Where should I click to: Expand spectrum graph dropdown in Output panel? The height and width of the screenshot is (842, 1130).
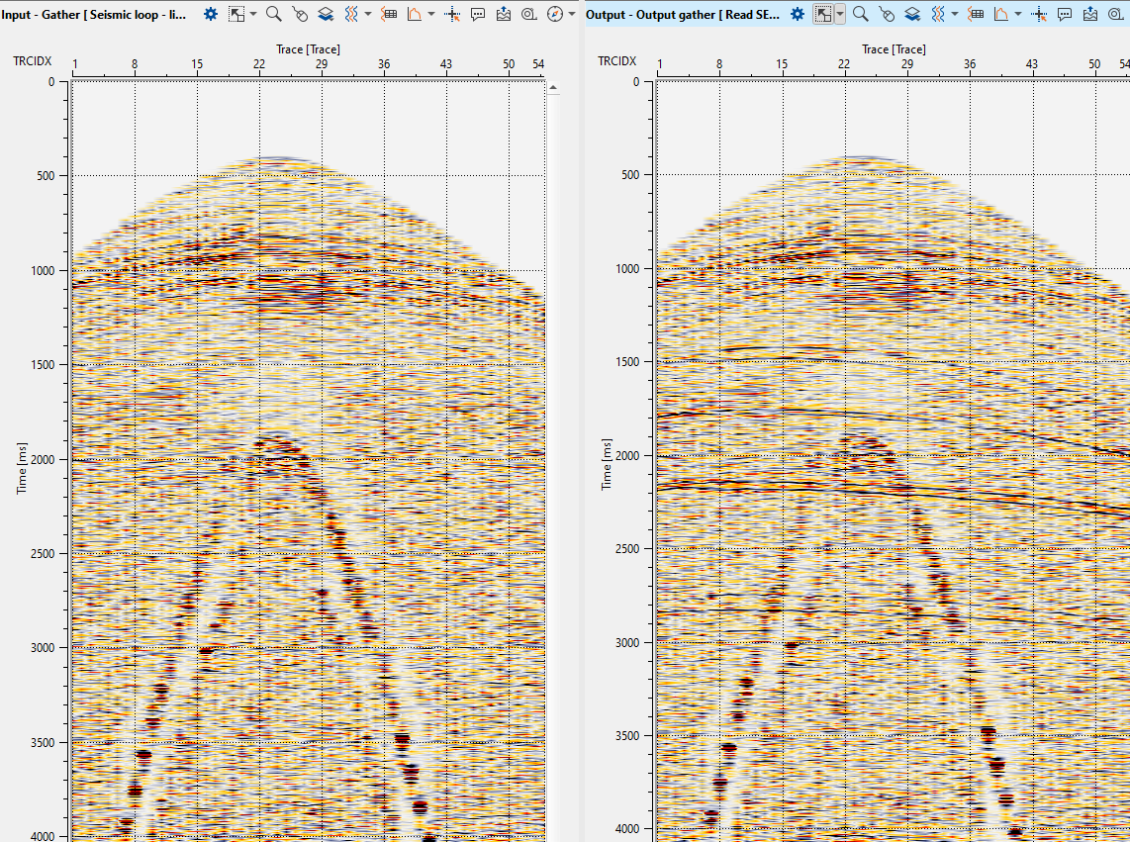click(x=1018, y=14)
